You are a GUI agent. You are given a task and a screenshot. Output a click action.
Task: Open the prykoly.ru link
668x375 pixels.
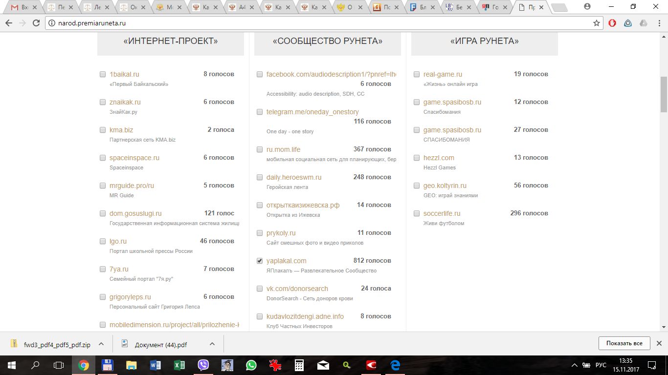click(281, 233)
